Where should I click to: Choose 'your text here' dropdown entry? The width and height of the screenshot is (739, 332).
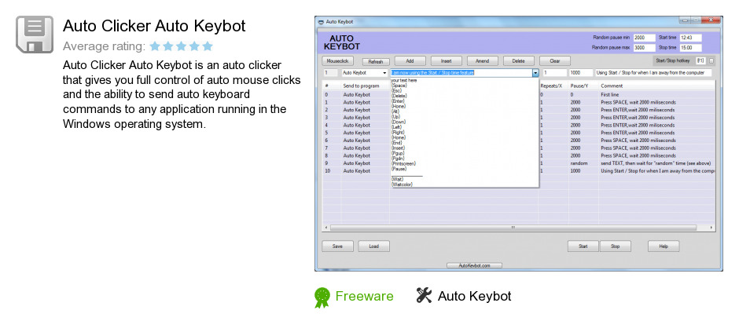pos(404,80)
